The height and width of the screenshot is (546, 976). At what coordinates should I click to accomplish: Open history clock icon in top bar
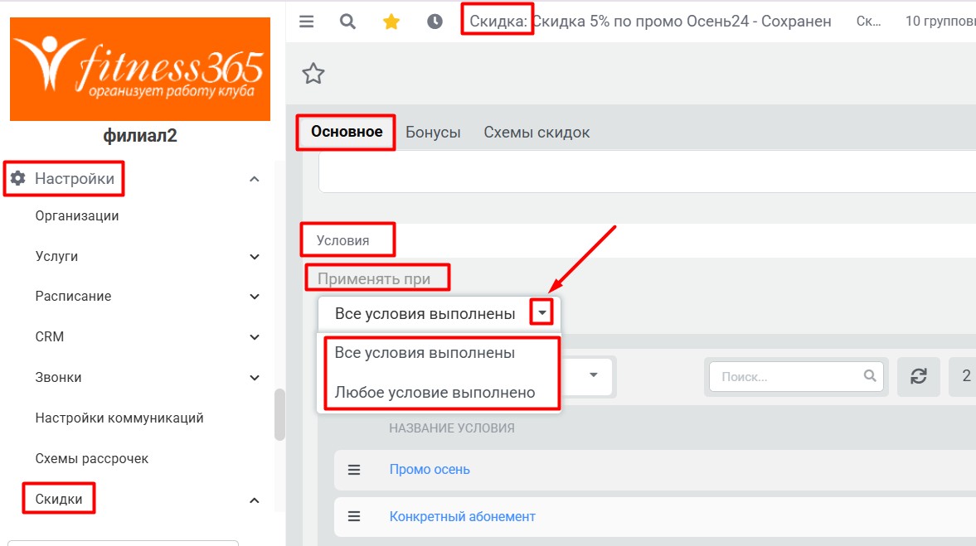point(435,22)
